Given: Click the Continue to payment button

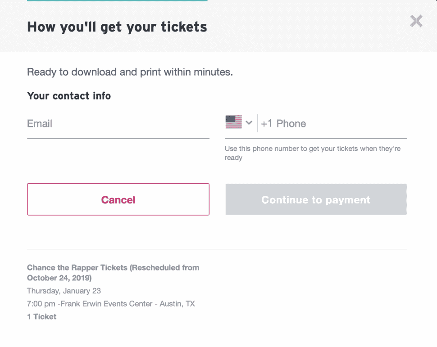Looking at the screenshot, I should pyautogui.click(x=316, y=199).
